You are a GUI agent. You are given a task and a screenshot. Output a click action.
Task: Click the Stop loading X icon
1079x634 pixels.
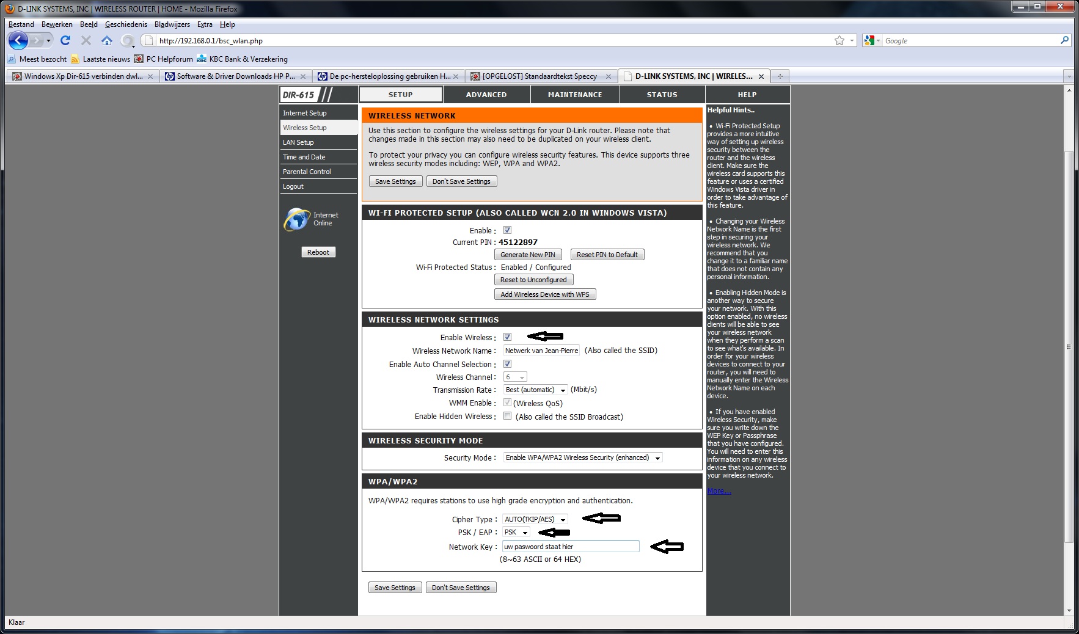pos(86,40)
